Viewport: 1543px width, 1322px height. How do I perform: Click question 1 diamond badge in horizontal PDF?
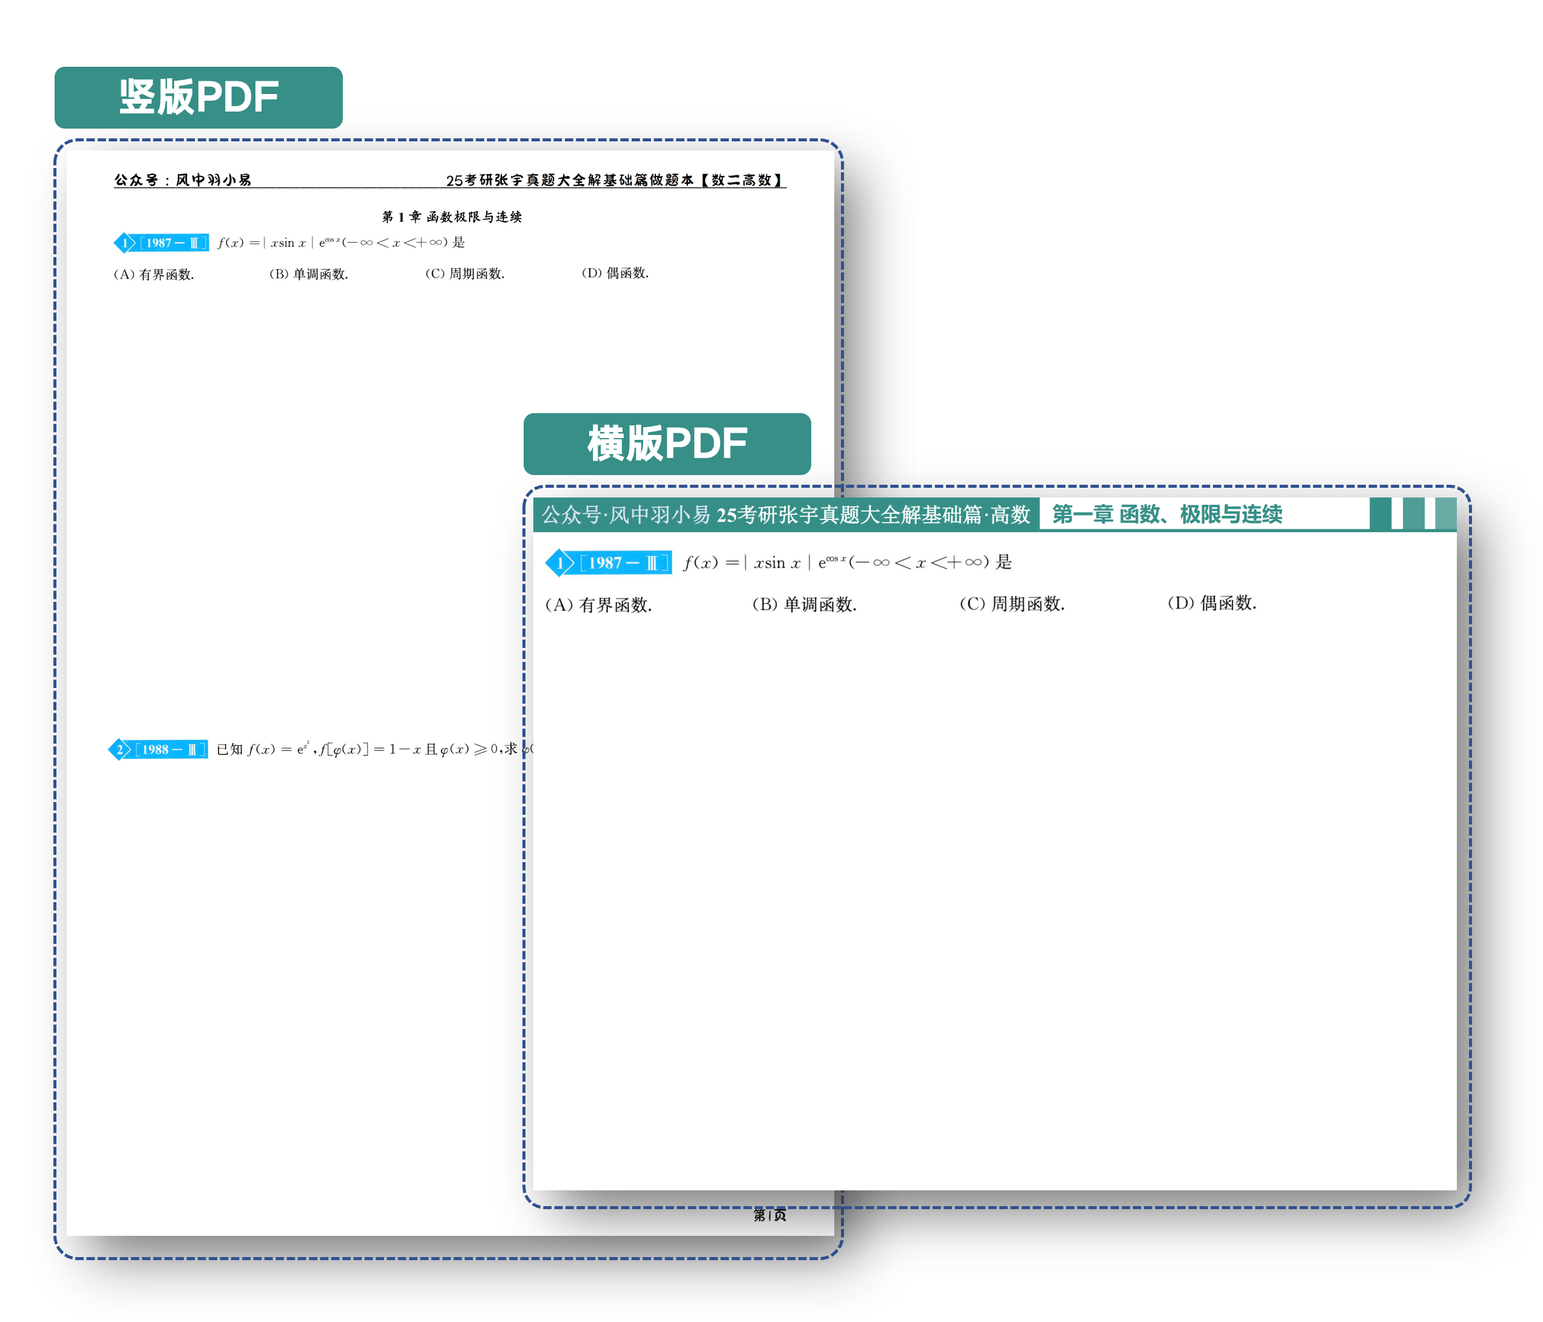(x=559, y=563)
